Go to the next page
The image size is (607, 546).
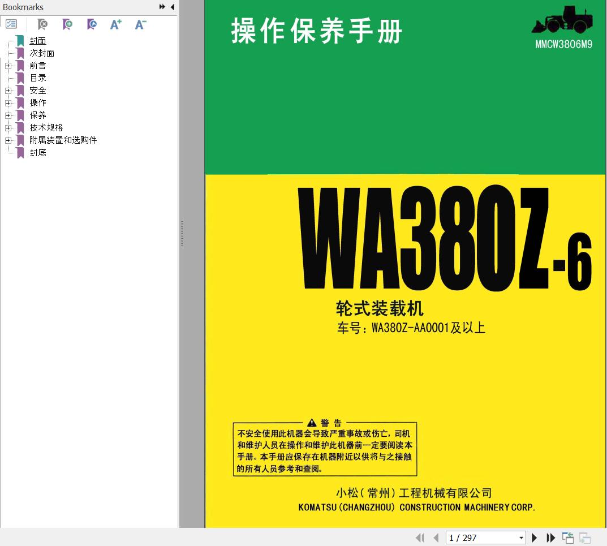[x=535, y=538]
